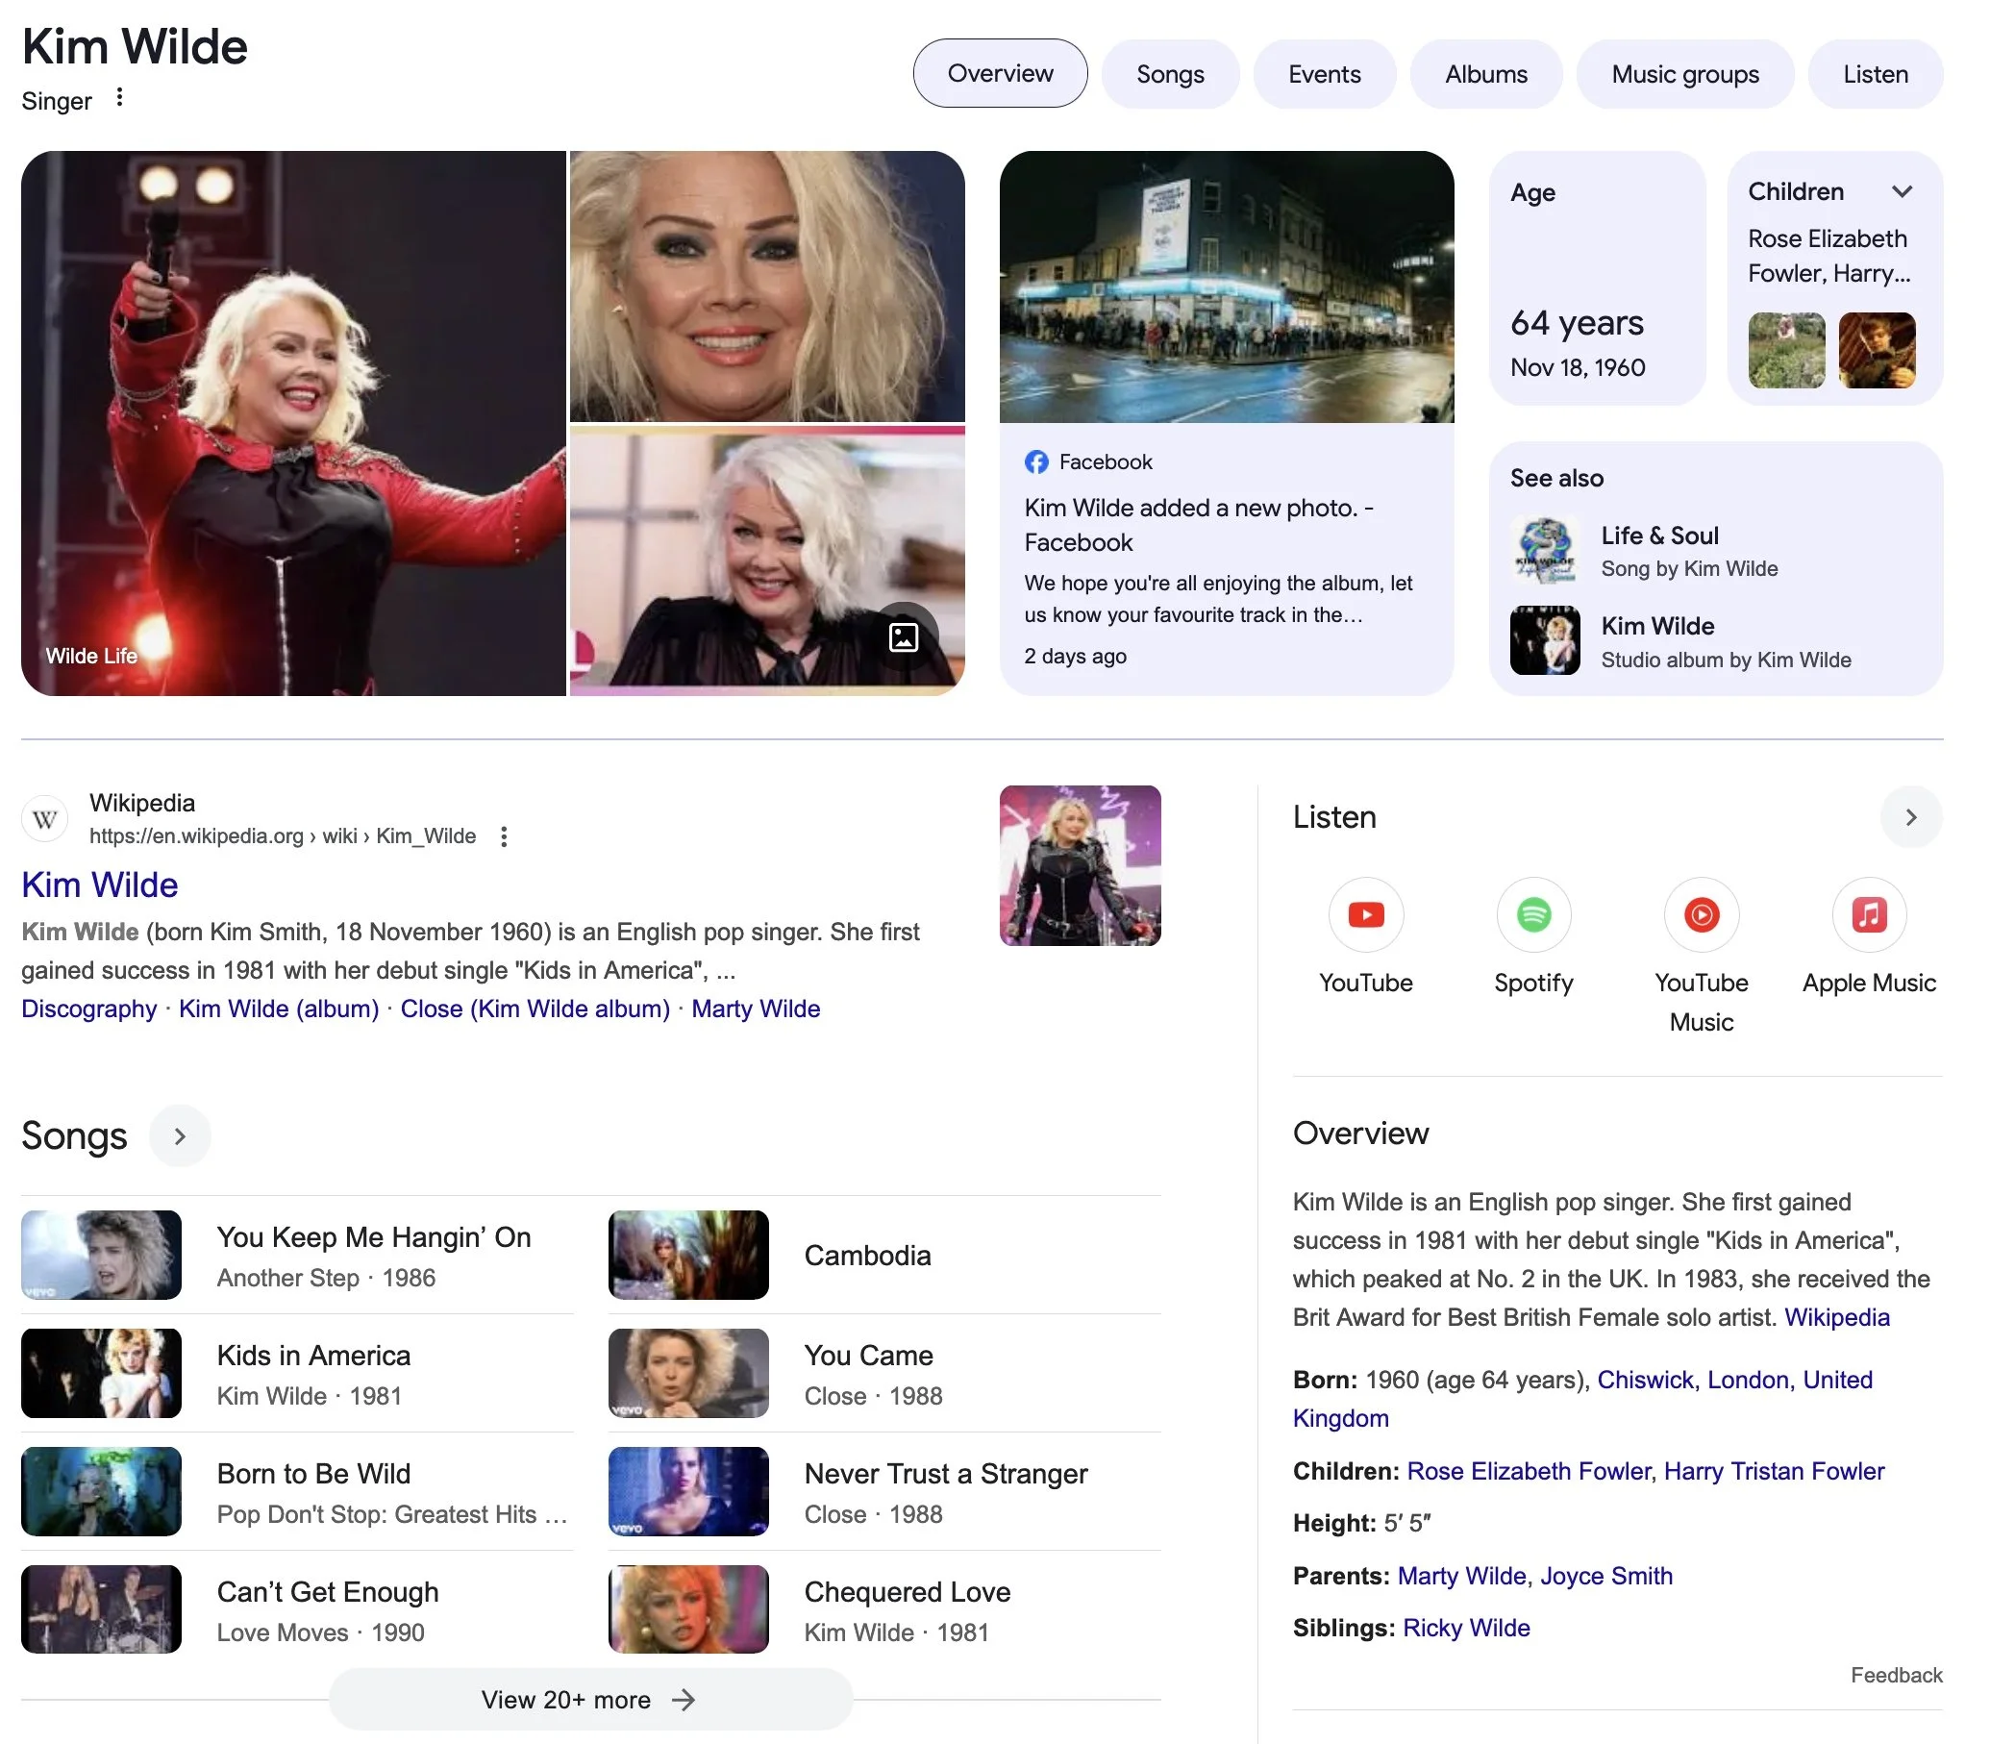Select the Events tab
This screenshot has width=1990, height=1744.
click(1324, 74)
